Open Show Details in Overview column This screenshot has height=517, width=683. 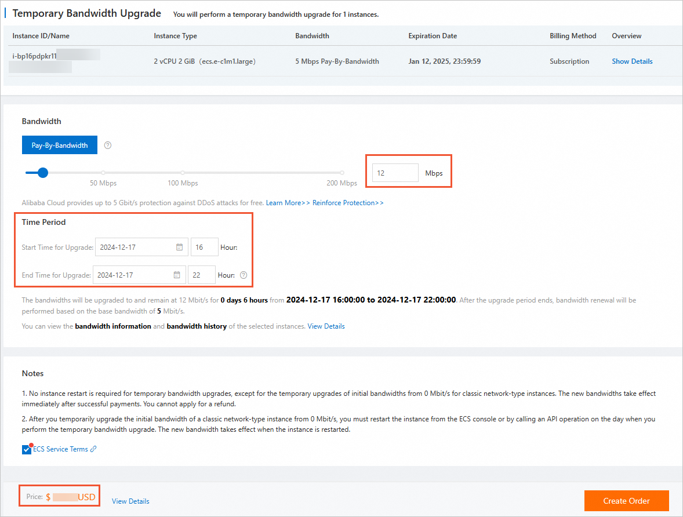(632, 61)
